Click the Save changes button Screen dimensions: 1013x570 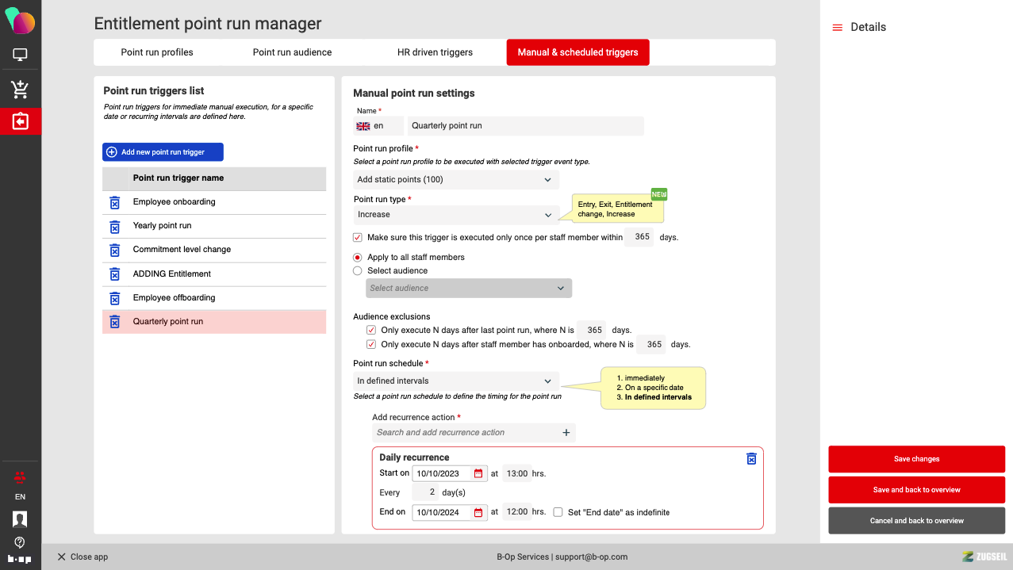pos(916,459)
